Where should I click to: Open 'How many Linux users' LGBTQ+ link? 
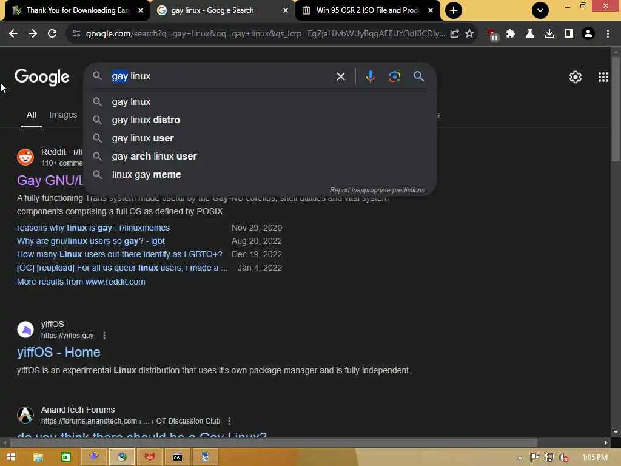click(119, 254)
